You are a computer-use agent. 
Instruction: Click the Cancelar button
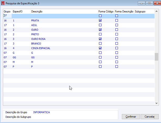coord(149,117)
